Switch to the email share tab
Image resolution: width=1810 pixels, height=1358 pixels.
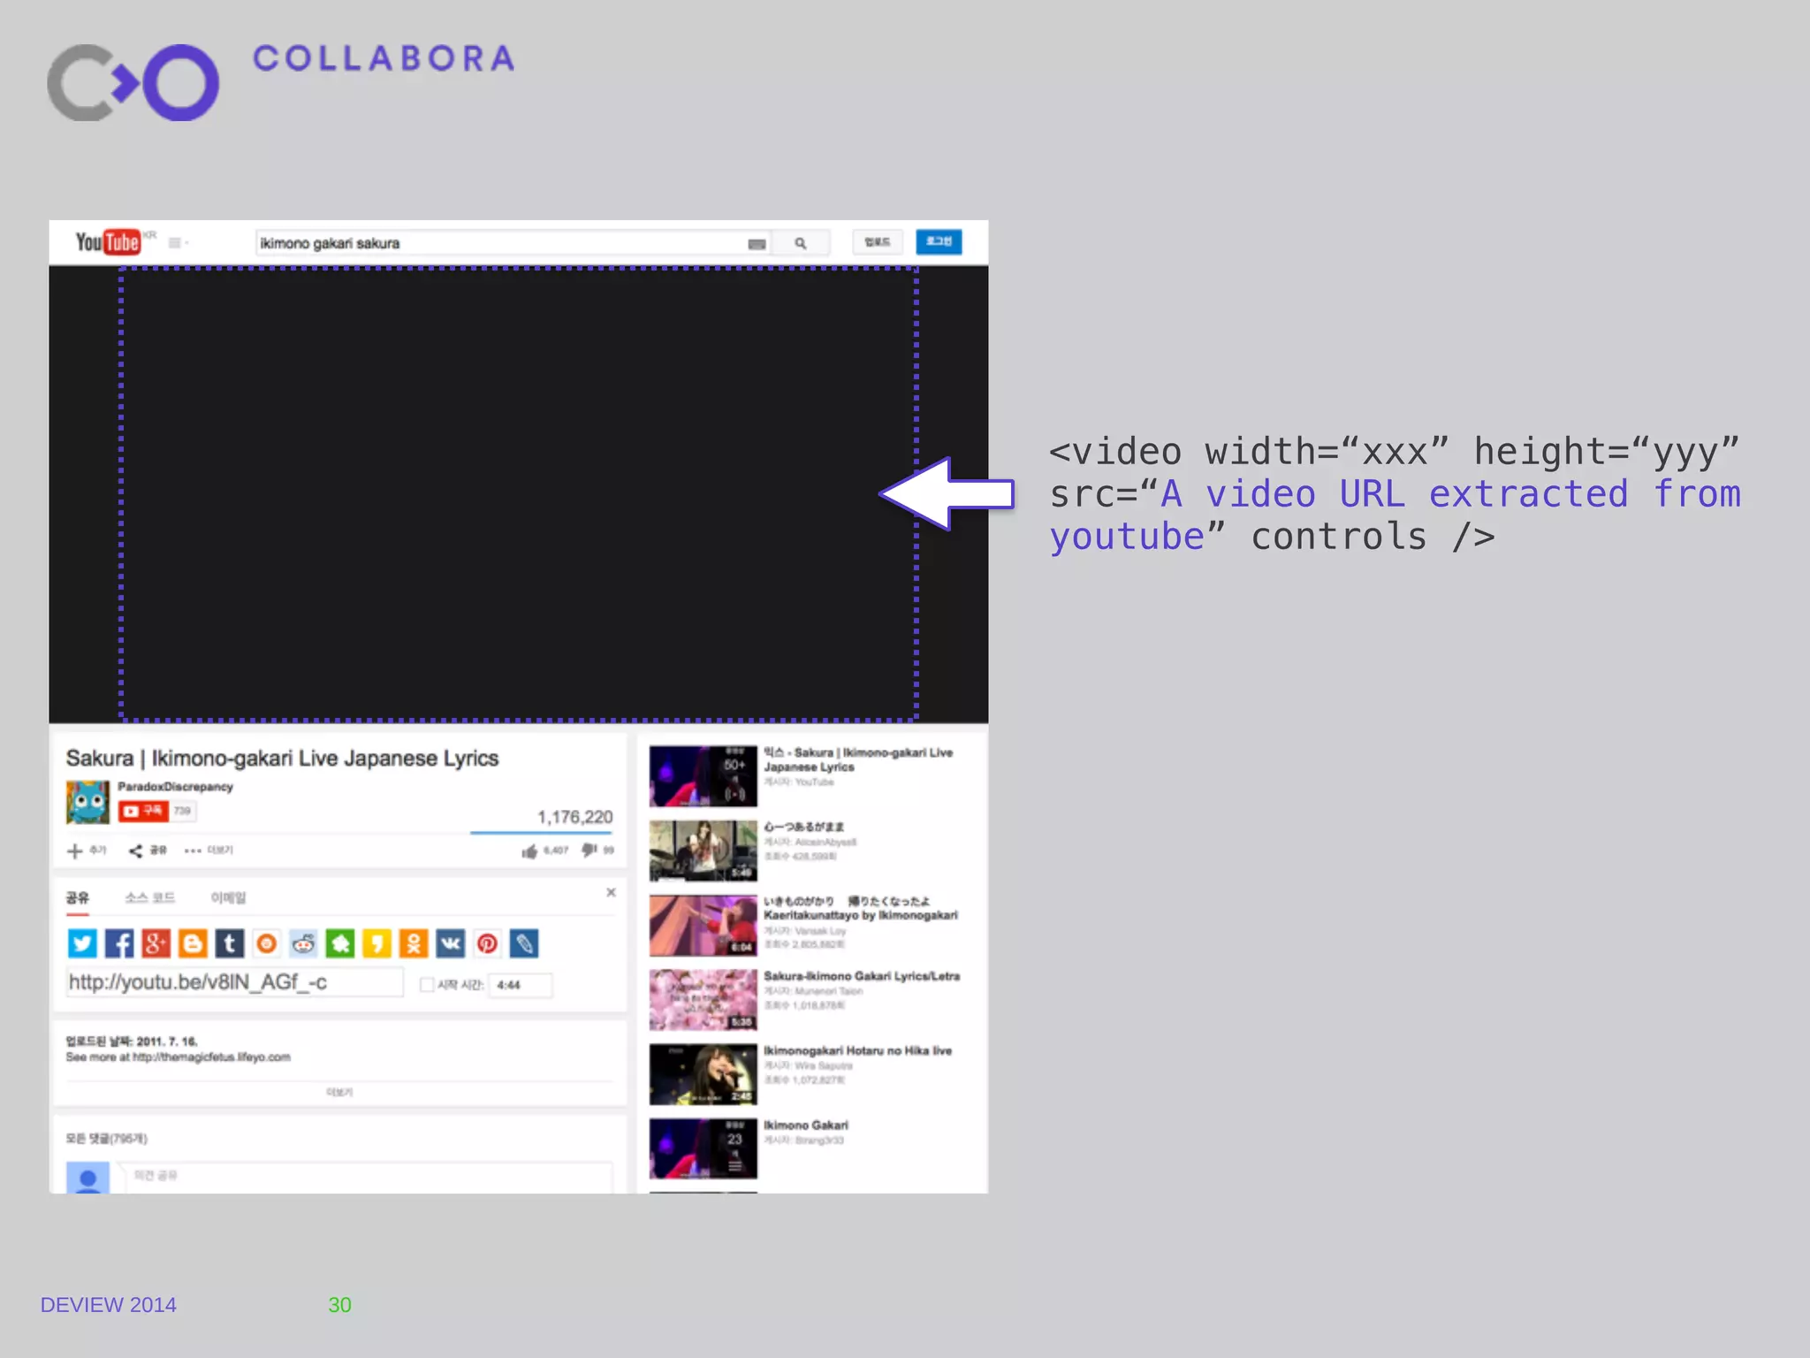tap(228, 897)
